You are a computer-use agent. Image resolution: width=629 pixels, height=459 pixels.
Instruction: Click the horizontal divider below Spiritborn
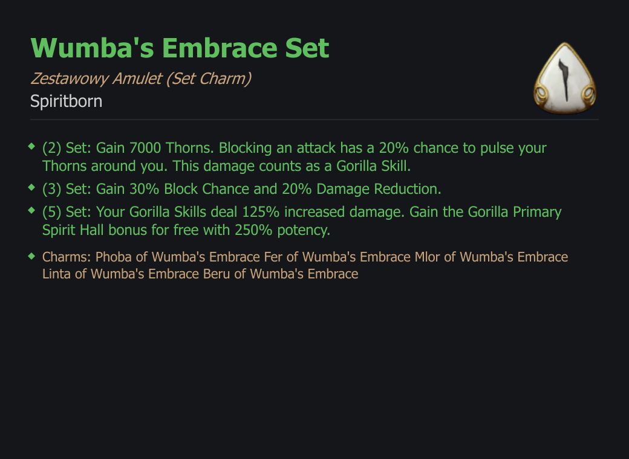click(x=314, y=120)
